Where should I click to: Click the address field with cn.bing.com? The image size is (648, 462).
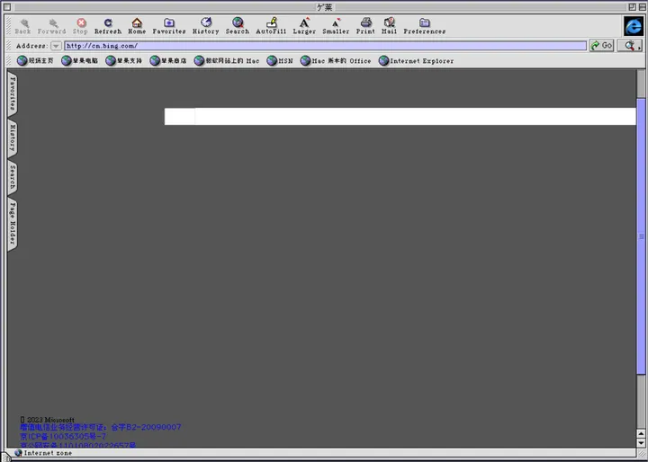tap(325, 46)
